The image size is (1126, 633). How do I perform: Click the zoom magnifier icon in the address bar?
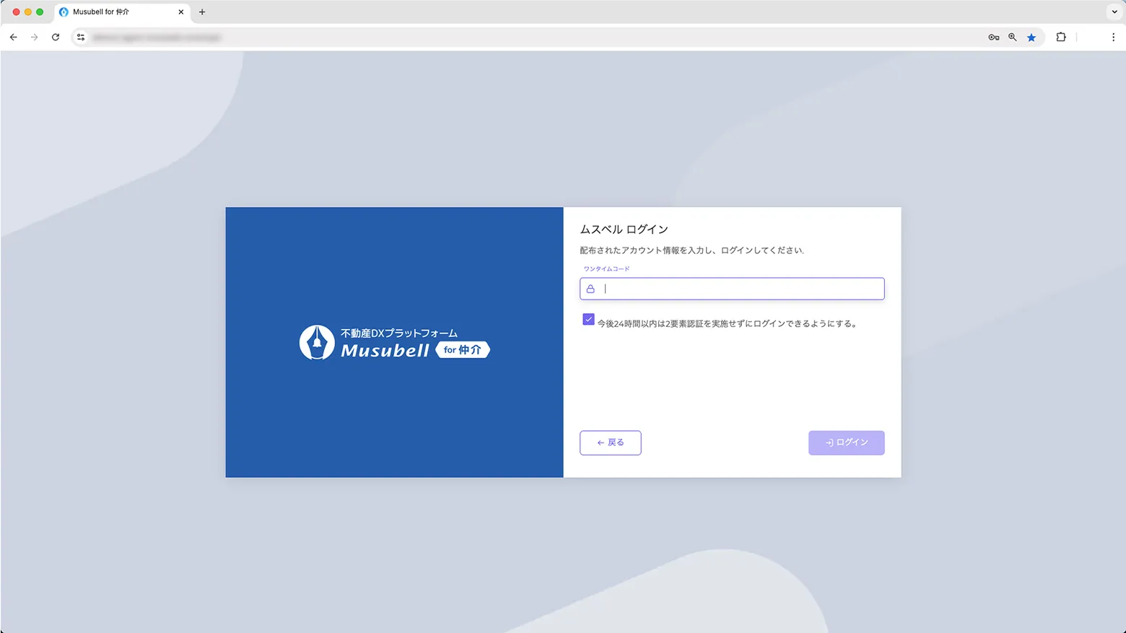(1012, 37)
